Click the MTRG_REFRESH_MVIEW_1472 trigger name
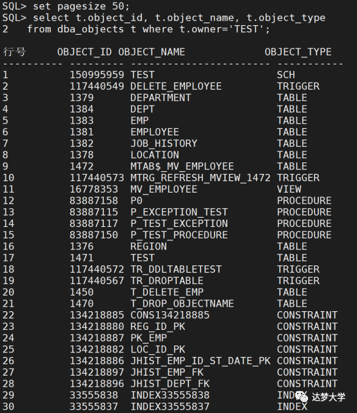357x413 pixels. (x=200, y=178)
